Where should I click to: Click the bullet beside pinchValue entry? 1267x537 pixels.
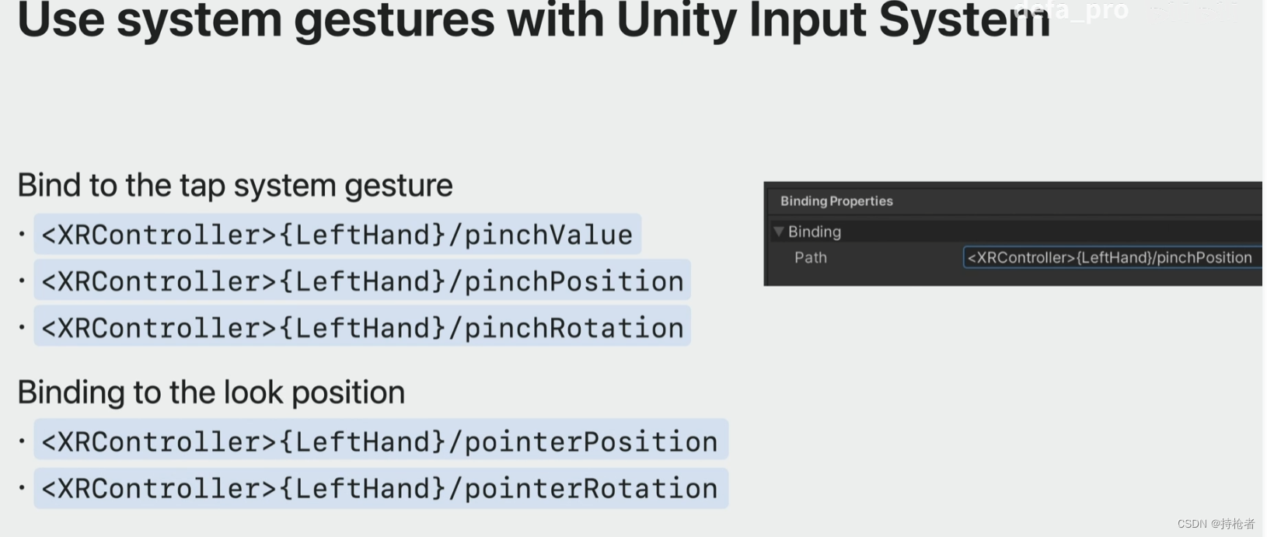[23, 235]
